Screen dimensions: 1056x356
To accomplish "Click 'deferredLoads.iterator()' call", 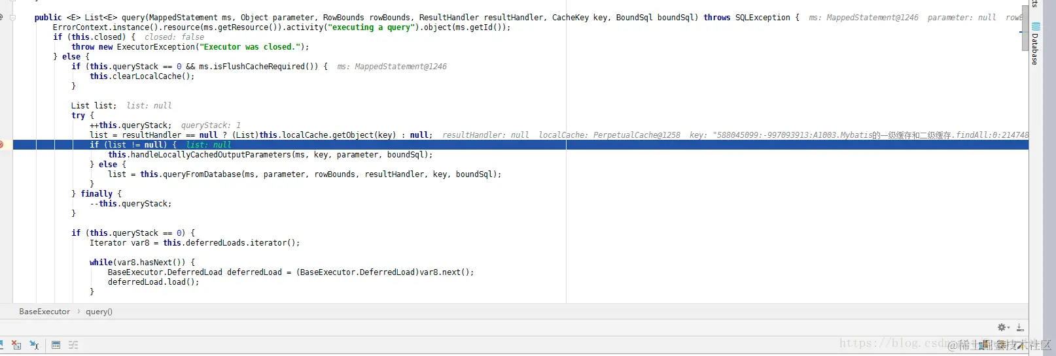I will pyautogui.click(x=240, y=243).
